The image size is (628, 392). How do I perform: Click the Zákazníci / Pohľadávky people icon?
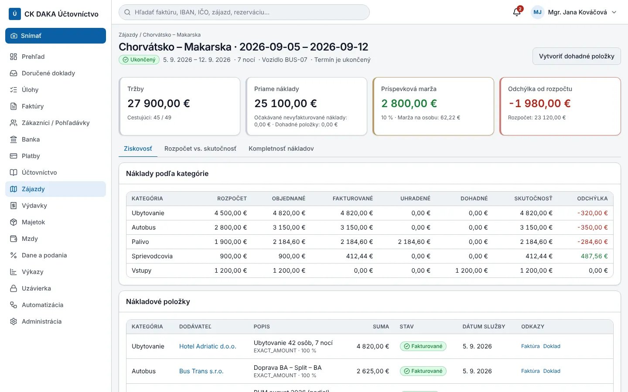[x=14, y=123]
